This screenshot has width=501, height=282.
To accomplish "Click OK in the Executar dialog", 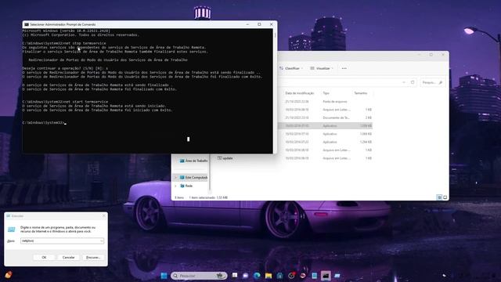I will [x=44, y=258].
